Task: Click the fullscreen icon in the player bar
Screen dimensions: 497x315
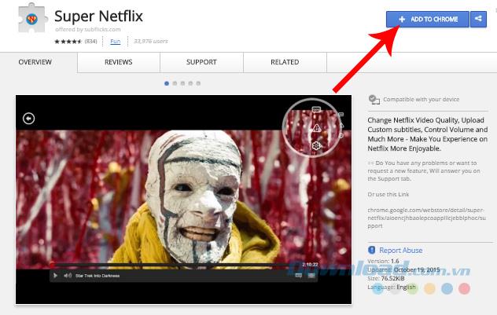Action: 312,275
